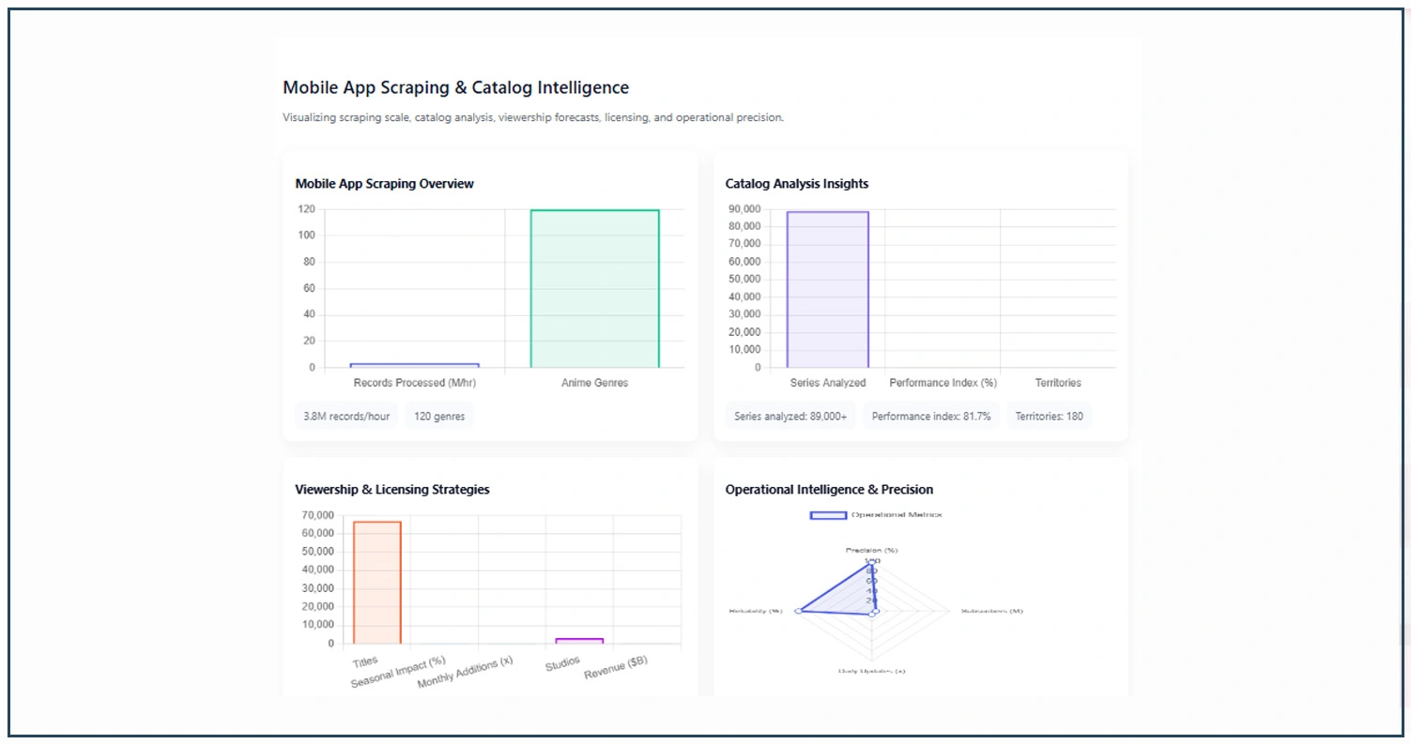
Task: Click the 3.8M records/hour badge
Action: point(345,416)
